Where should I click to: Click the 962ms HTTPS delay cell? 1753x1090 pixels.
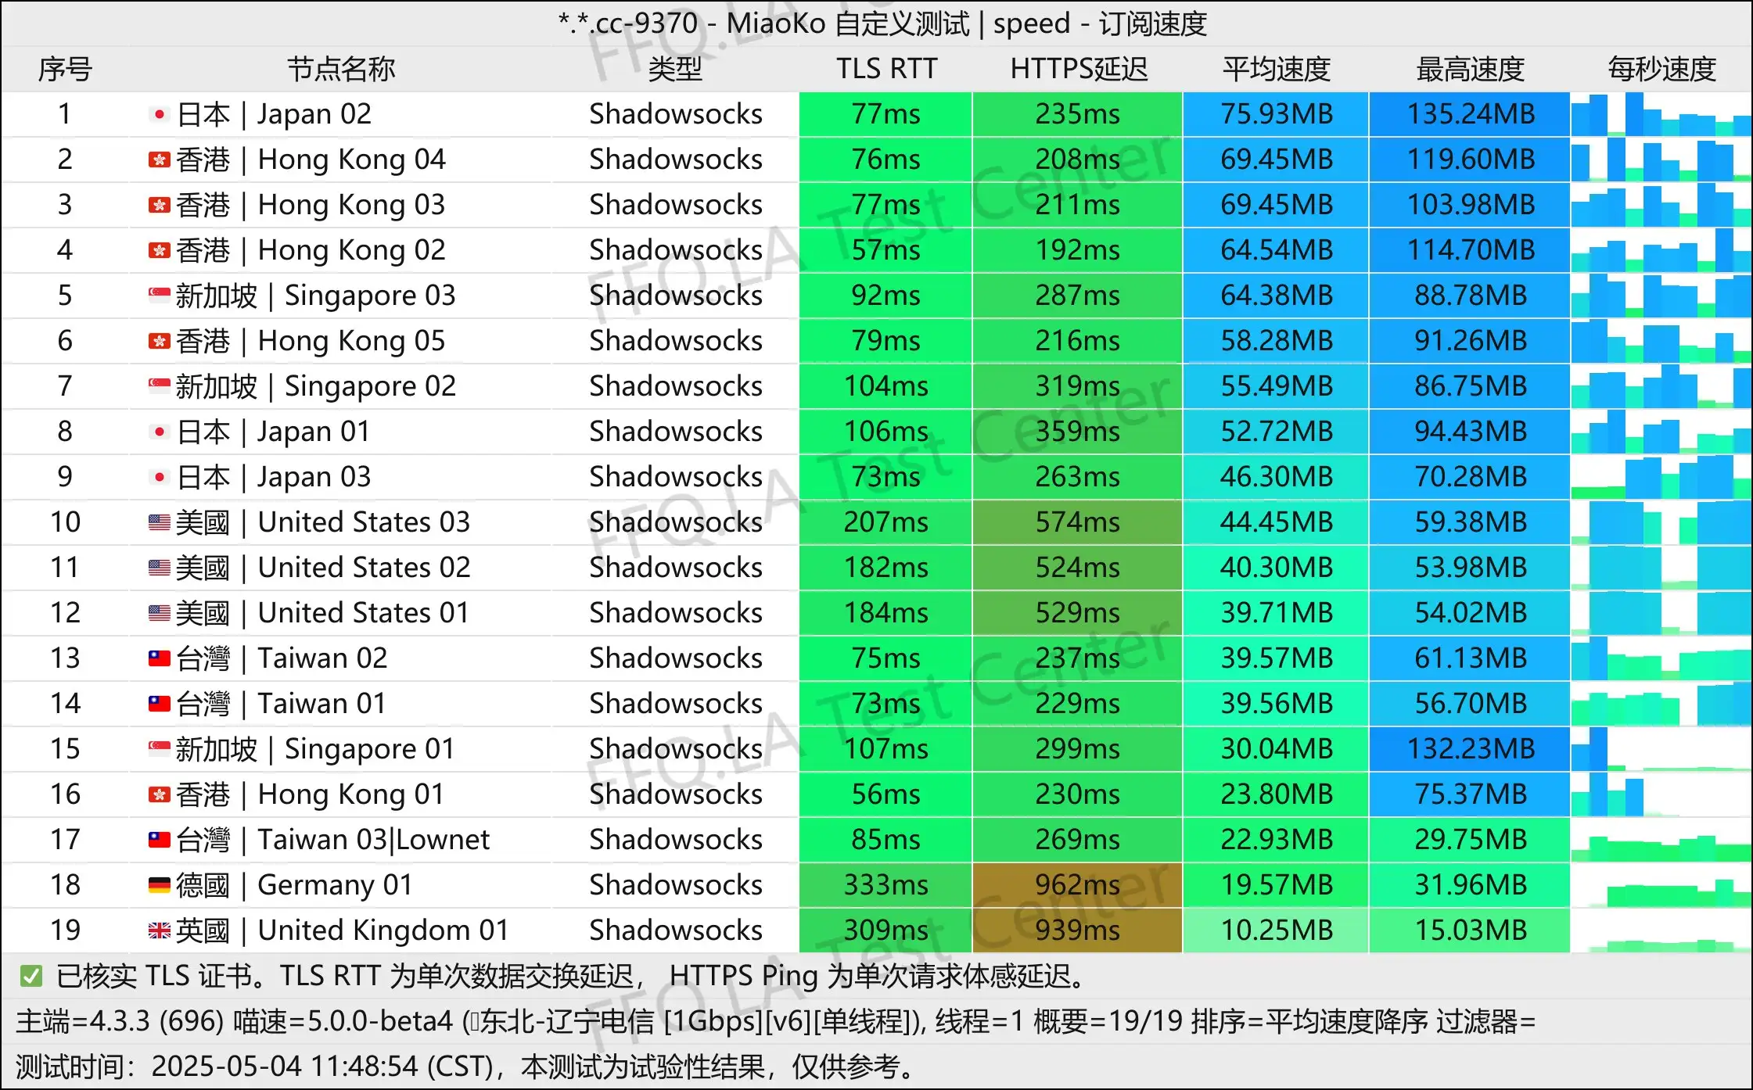pyautogui.click(x=1077, y=885)
